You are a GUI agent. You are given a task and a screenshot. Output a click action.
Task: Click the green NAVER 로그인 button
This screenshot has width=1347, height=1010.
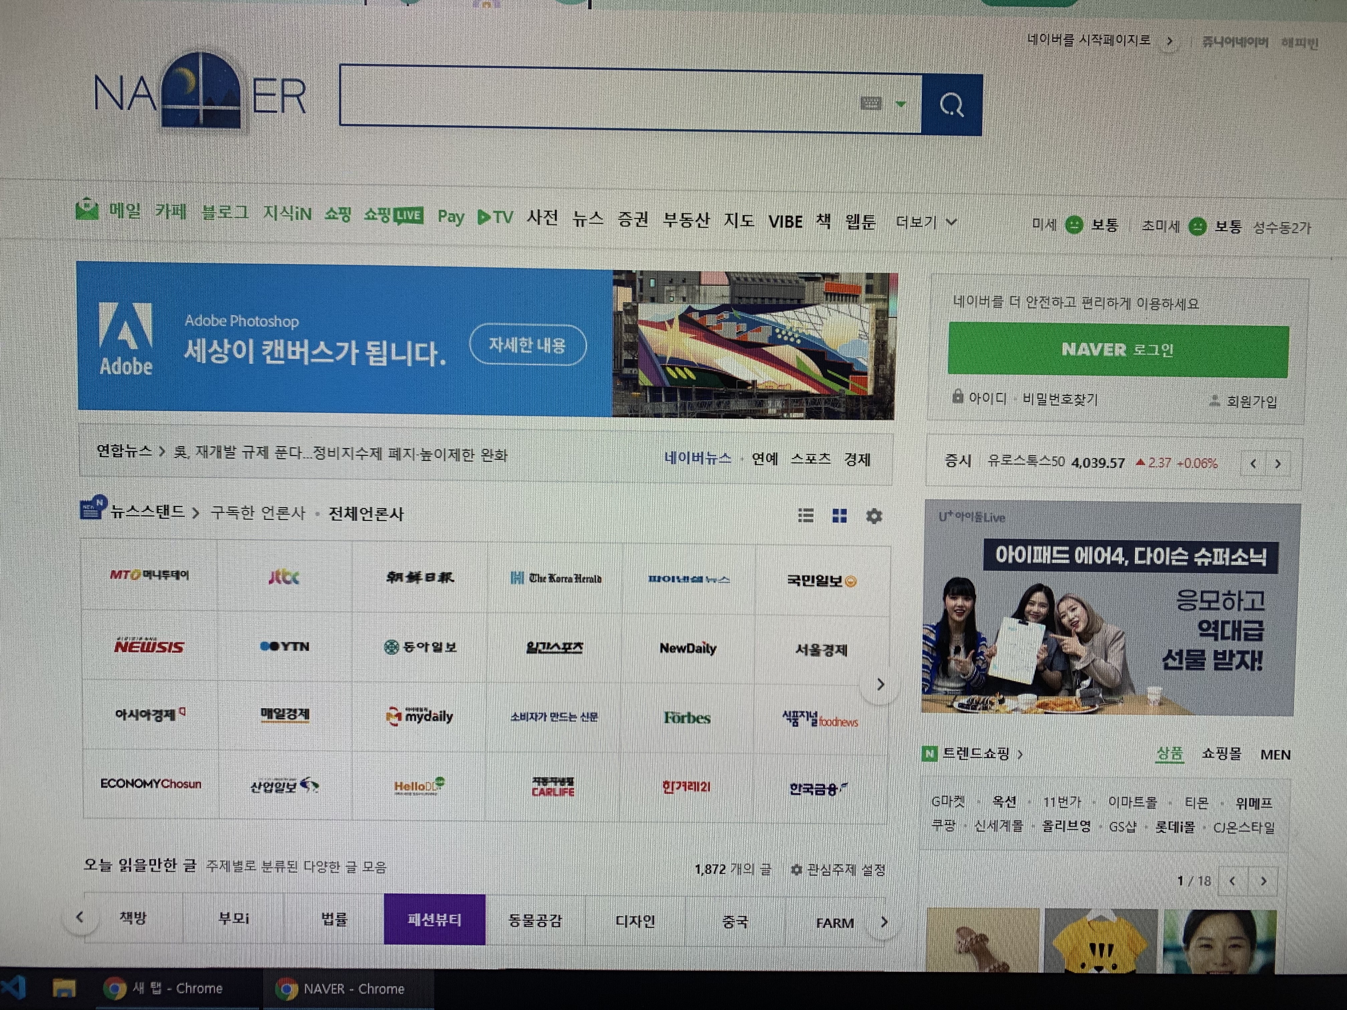[1117, 350]
